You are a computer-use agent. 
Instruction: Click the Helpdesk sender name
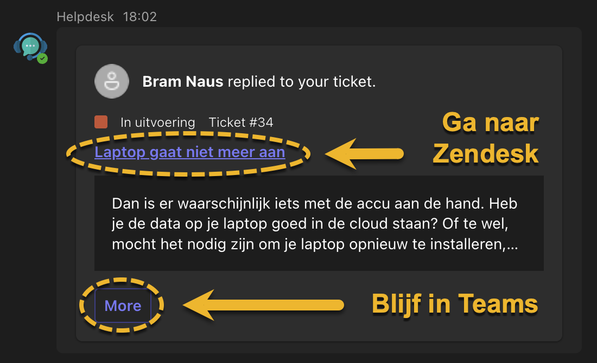tap(85, 17)
